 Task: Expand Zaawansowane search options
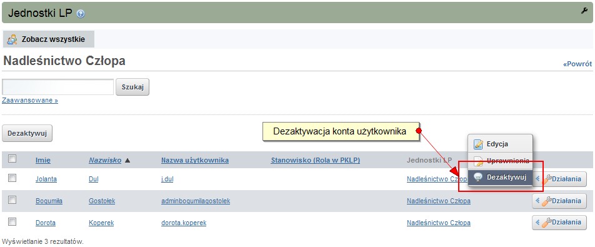pos(30,101)
